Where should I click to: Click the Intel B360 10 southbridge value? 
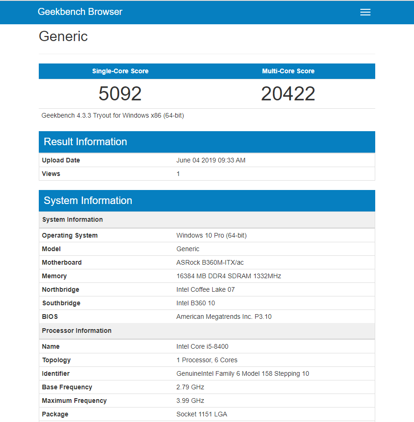[x=196, y=303]
